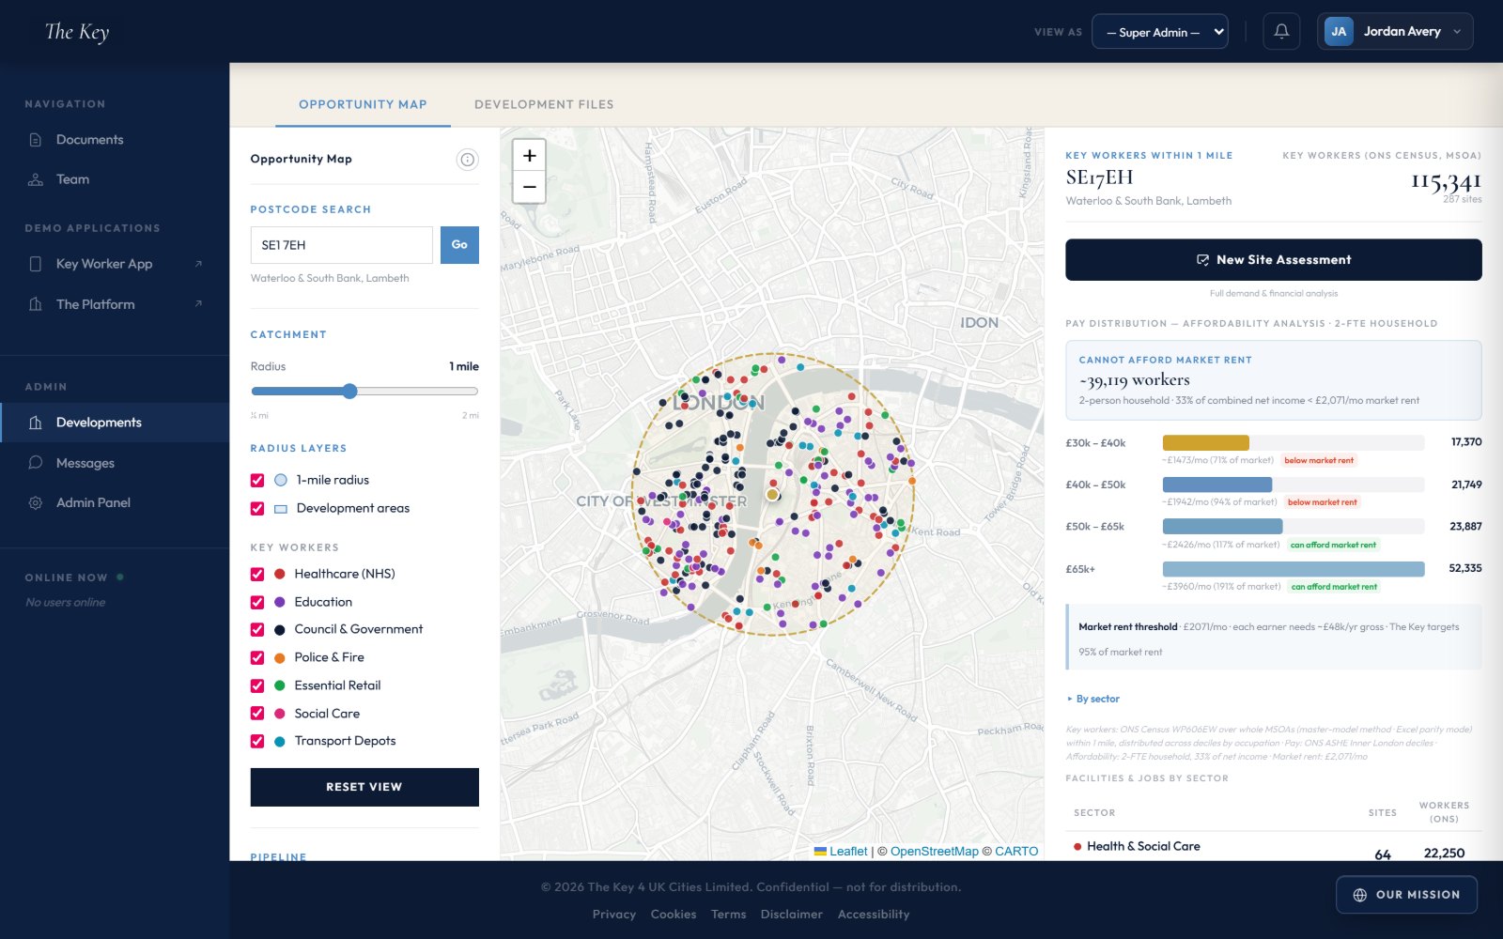The image size is (1503, 939).
Task: Uncheck the Education checkbox
Action: pyautogui.click(x=257, y=602)
